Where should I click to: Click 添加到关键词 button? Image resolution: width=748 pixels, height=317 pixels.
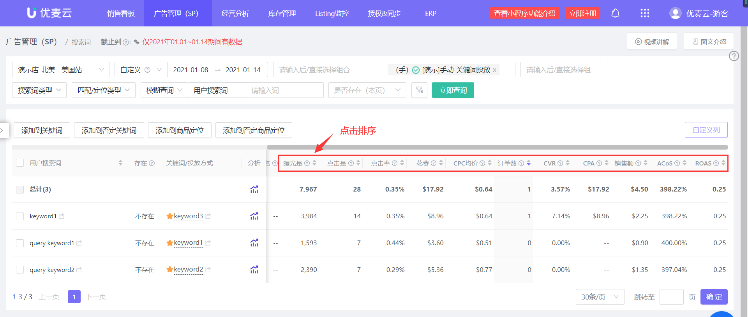point(42,131)
